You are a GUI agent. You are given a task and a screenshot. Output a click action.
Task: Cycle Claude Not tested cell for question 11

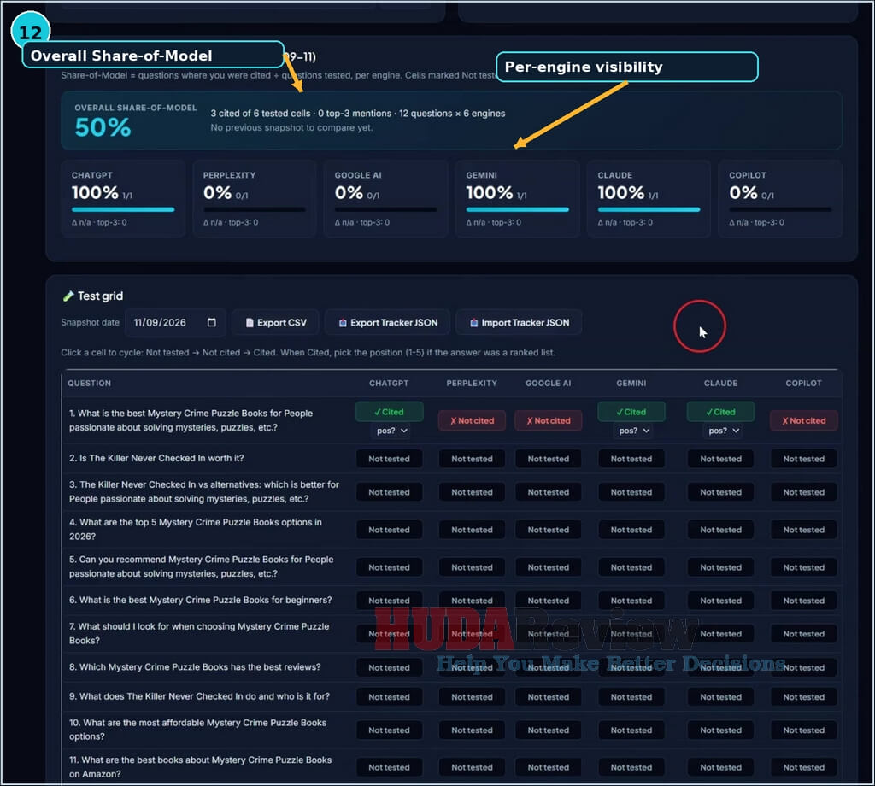(721, 767)
